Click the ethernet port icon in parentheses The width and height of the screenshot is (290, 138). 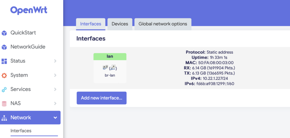pos(113,68)
